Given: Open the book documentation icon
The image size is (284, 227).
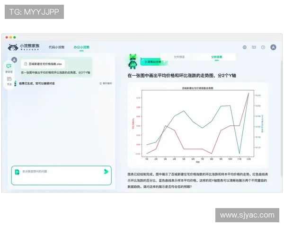Looking at the screenshot, I should [254, 47].
